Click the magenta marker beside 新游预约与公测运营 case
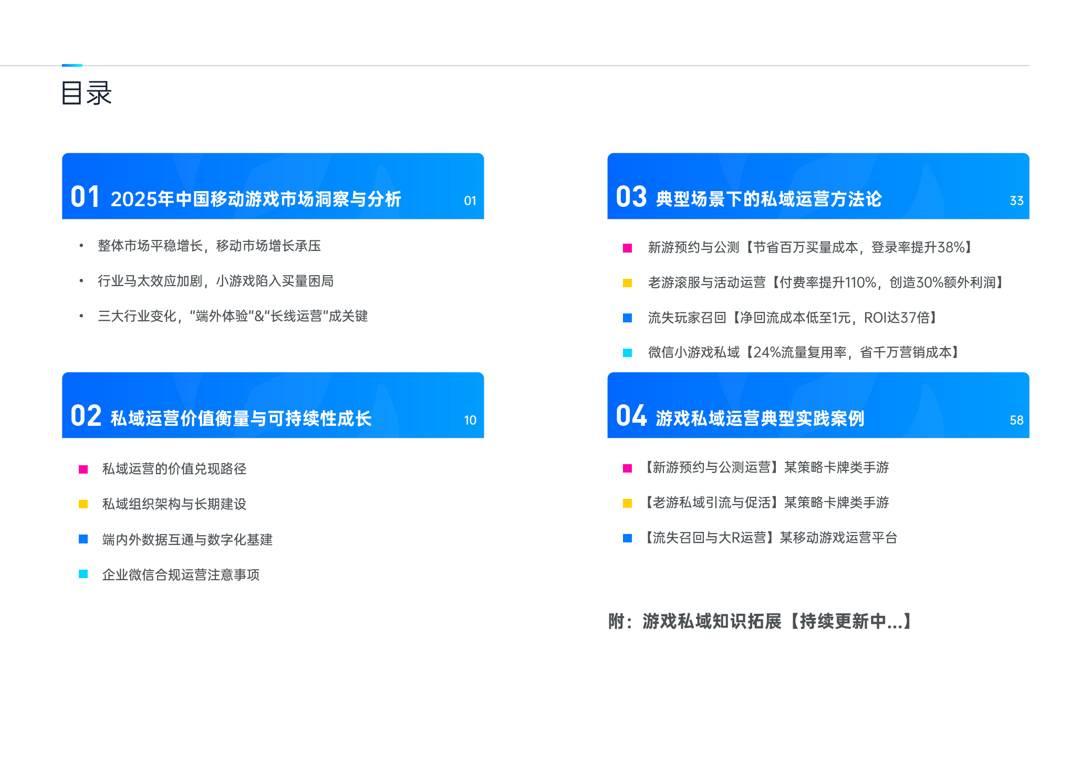Image resolution: width=1092 pixels, height=775 pixels. point(627,468)
